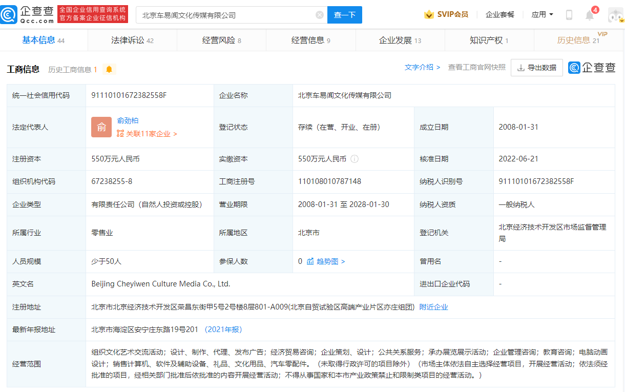The width and height of the screenshot is (625, 392).
Task: Expand the 应用 dropdown menu
Action: [542, 15]
